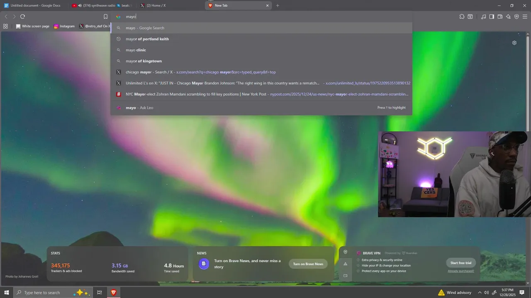Viewport: 531px width, 298px height.
Task: Open the Extensions puzzle-piece icon
Action: [462, 17]
